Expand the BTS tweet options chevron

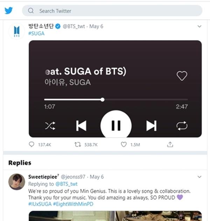(199, 26)
